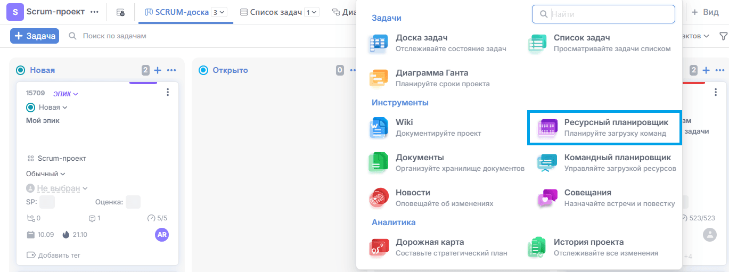Toggle status circle of Открыто column
Screen dimensions: 729x272
point(203,70)
